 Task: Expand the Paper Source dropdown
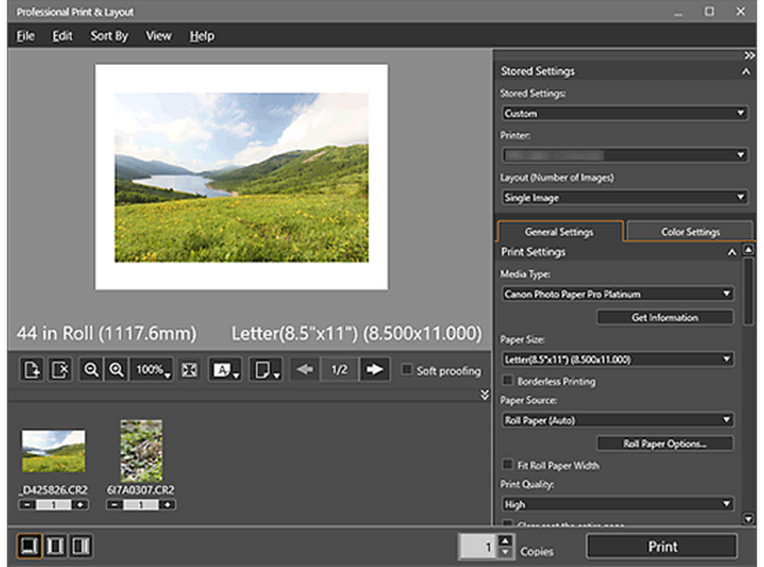click(617, 420)
